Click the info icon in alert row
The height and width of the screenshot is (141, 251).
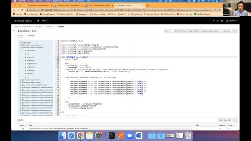click(23, 128)
